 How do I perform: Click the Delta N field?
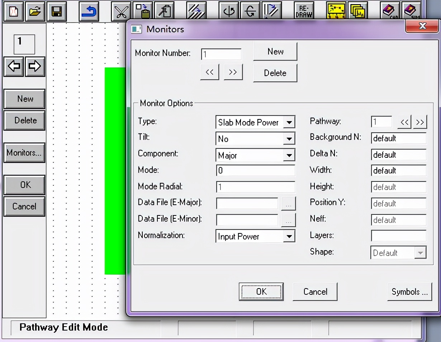399,155
